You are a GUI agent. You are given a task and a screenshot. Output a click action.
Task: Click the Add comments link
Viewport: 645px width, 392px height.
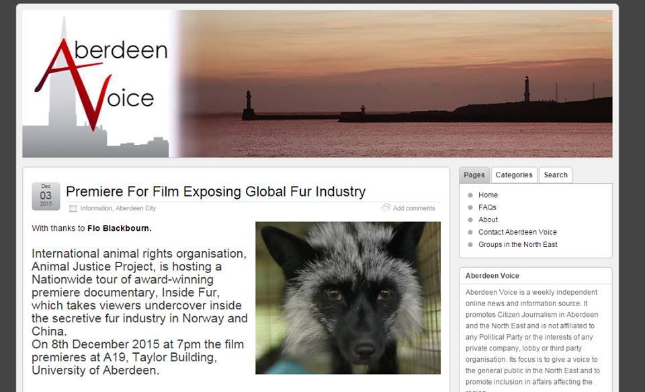(x=413, y=208)
